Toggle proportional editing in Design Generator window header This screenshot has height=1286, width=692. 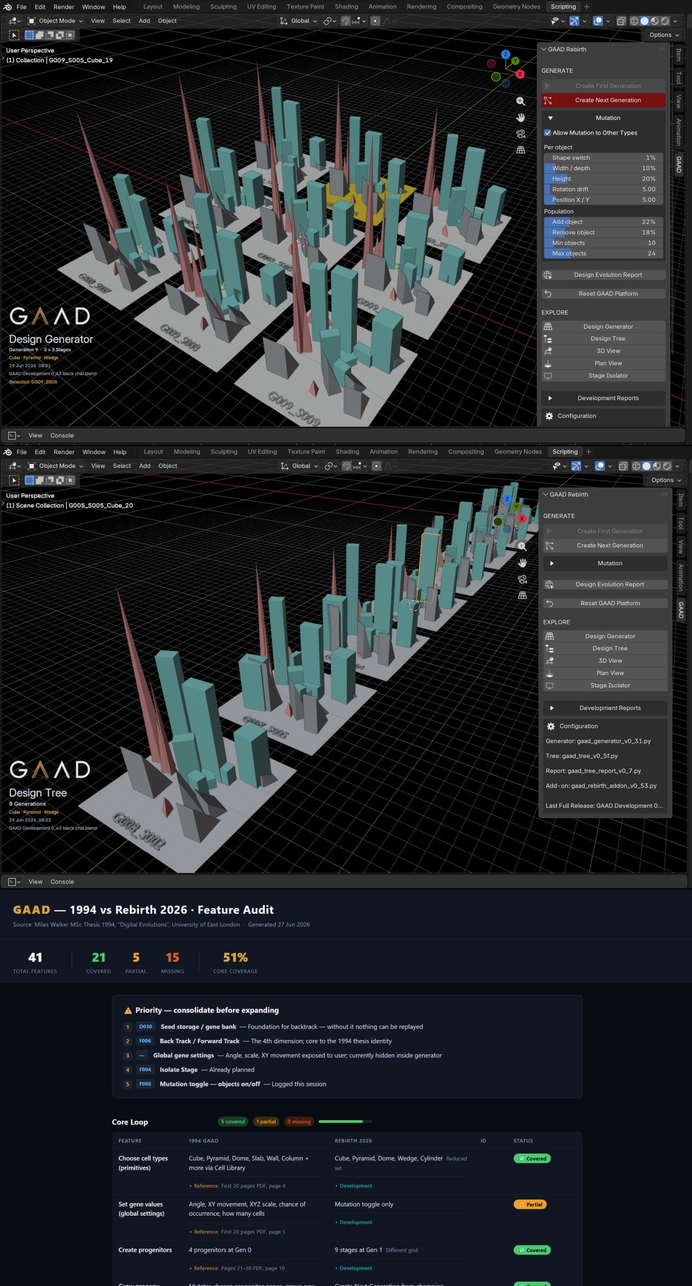point(375,21)
